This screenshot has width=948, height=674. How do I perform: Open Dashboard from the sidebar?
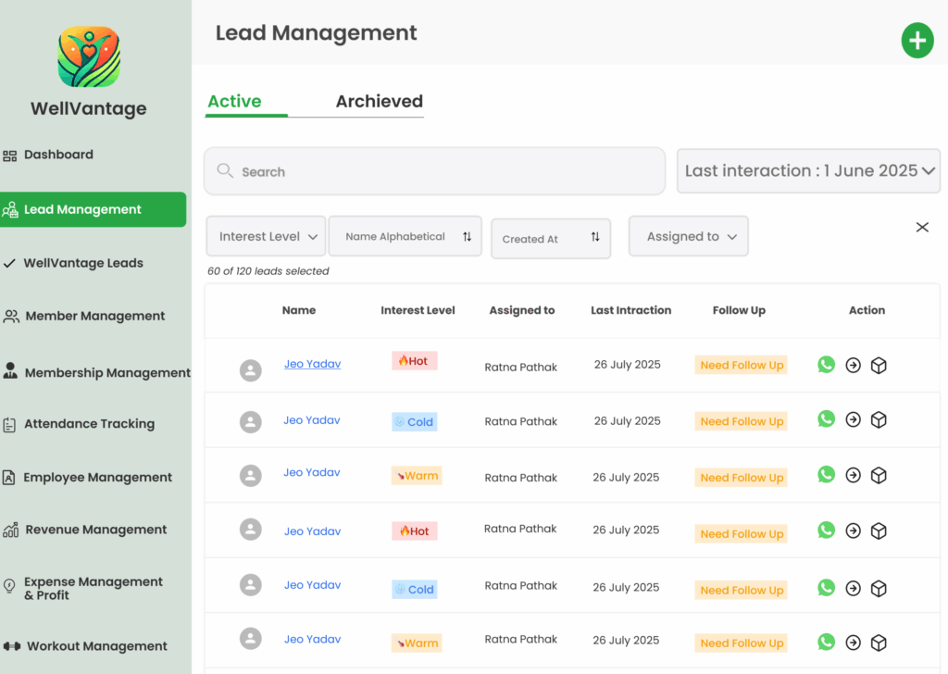pos(58,155)
